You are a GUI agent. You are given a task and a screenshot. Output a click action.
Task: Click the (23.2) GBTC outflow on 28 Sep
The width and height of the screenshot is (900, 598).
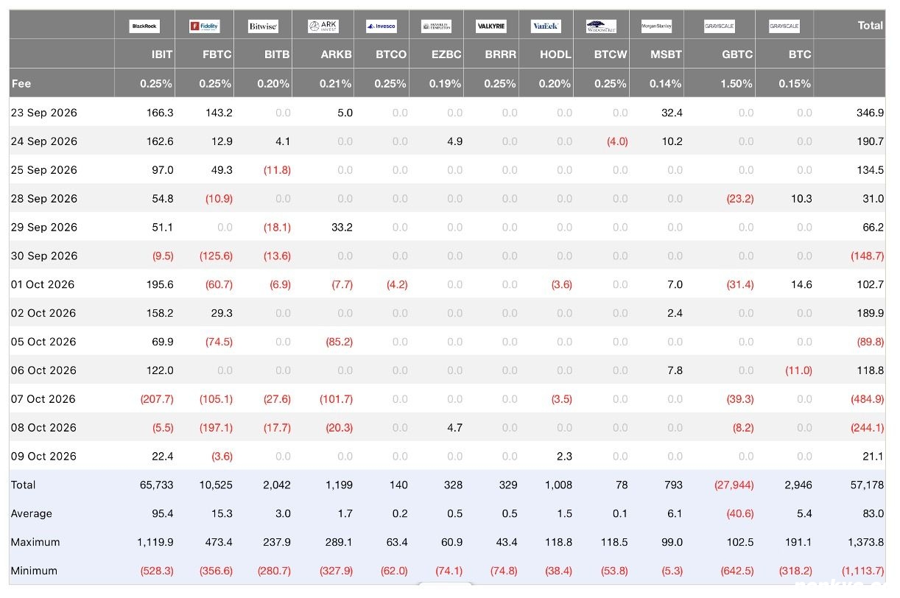click(x=739, y=199)
